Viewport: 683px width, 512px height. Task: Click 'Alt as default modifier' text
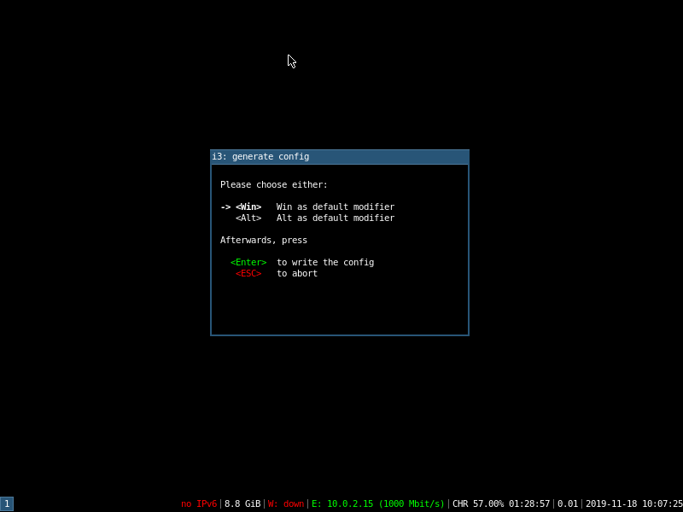click(x=336, y=218)
